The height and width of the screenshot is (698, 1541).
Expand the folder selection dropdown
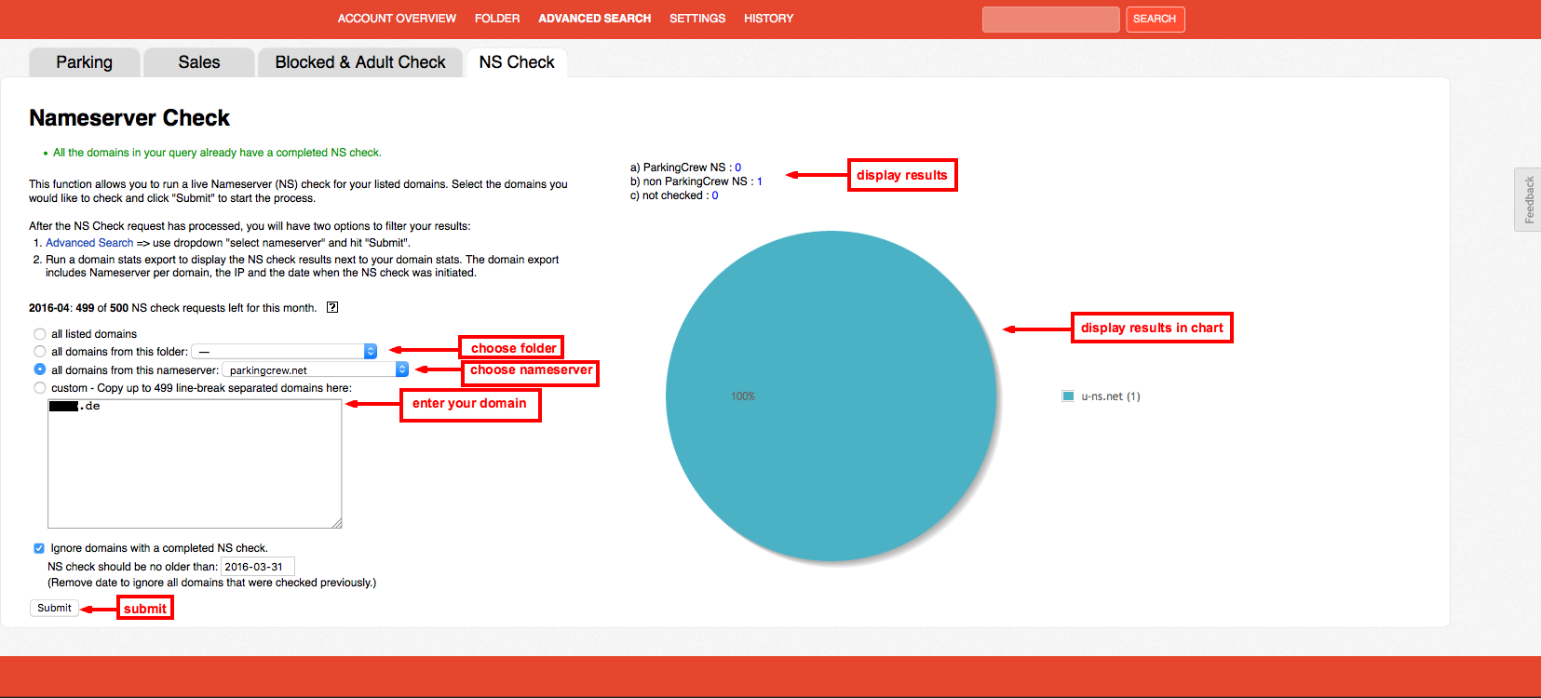click(284, 352)
